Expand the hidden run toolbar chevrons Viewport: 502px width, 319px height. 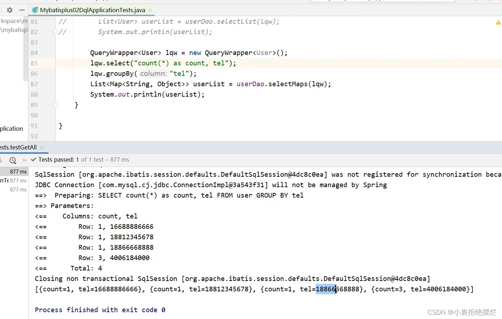[x=24, y=160]
